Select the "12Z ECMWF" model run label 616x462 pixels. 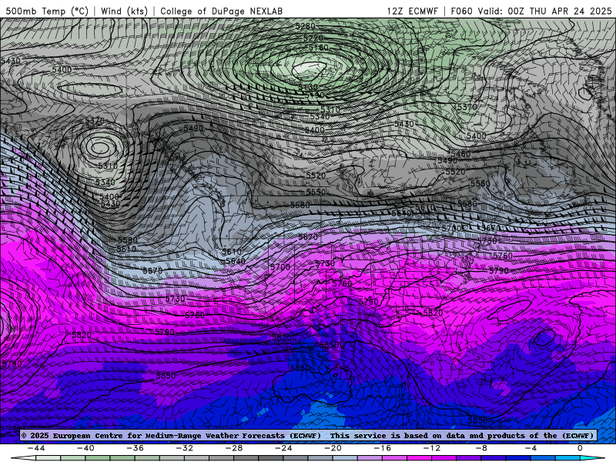(412, 11)
